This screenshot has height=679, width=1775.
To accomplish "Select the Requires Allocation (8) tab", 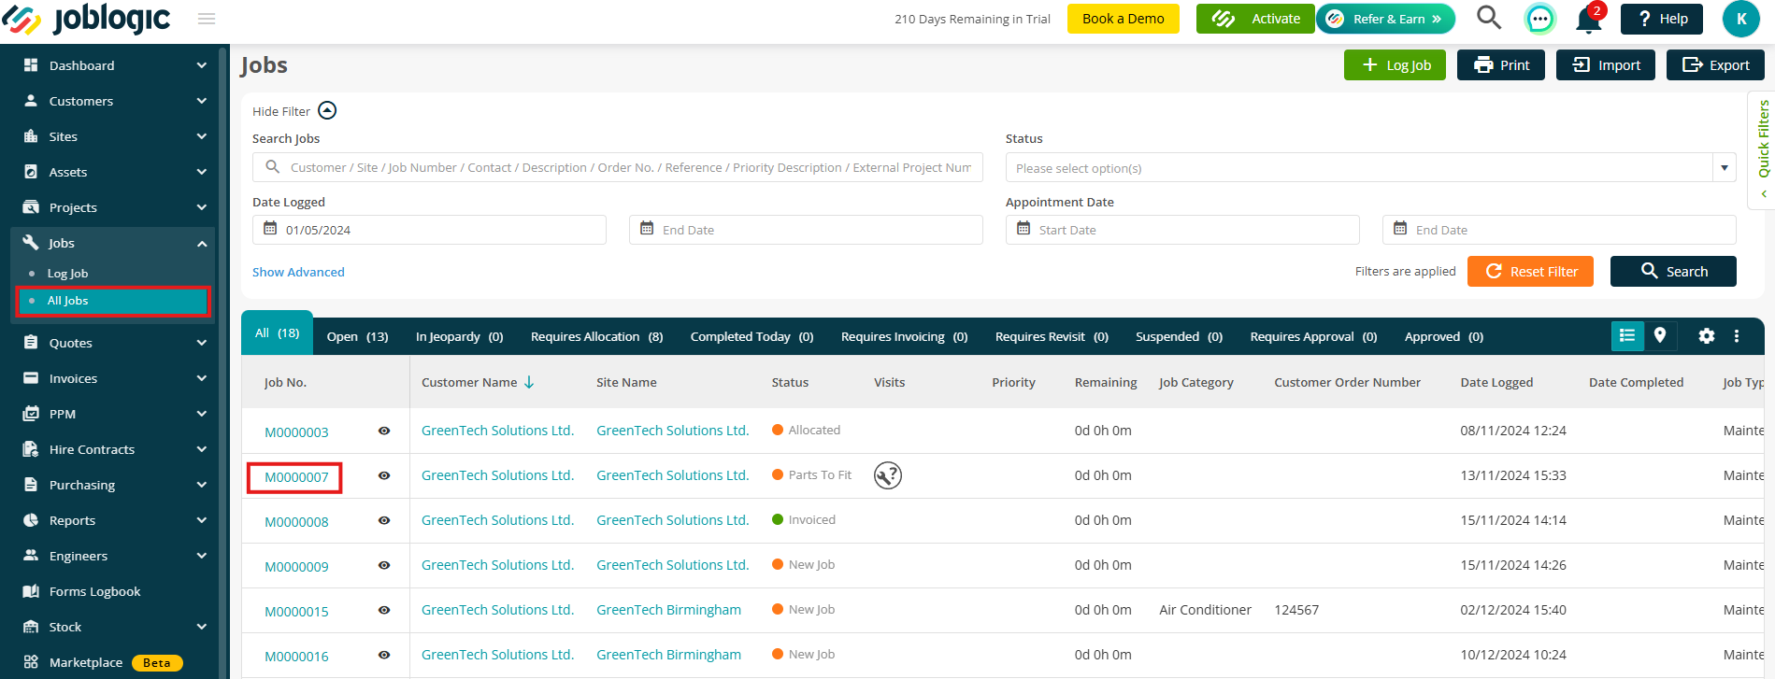I will coord(596,336).
